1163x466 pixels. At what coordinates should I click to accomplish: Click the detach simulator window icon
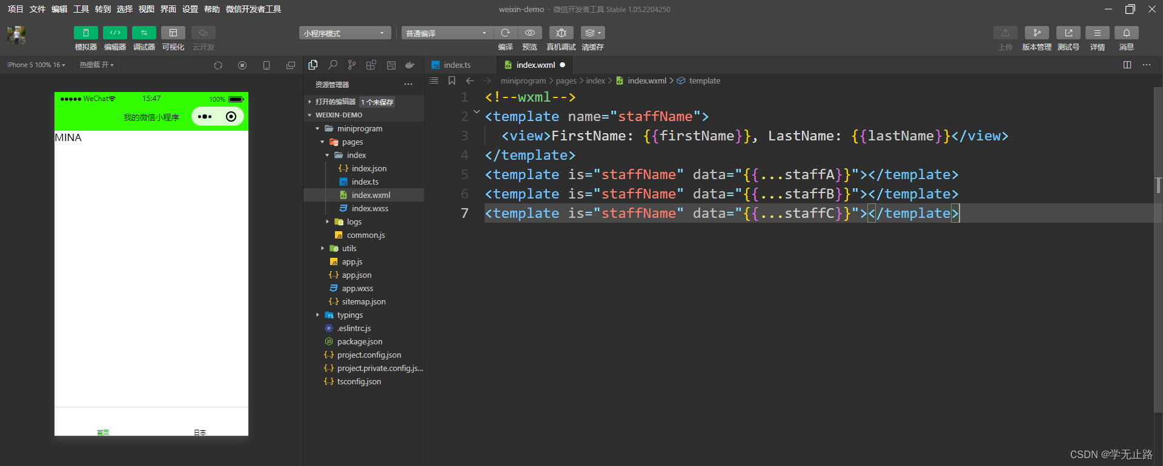291,65
